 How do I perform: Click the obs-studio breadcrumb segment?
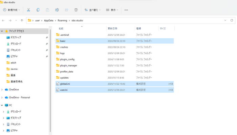click(x=77, y=21)
